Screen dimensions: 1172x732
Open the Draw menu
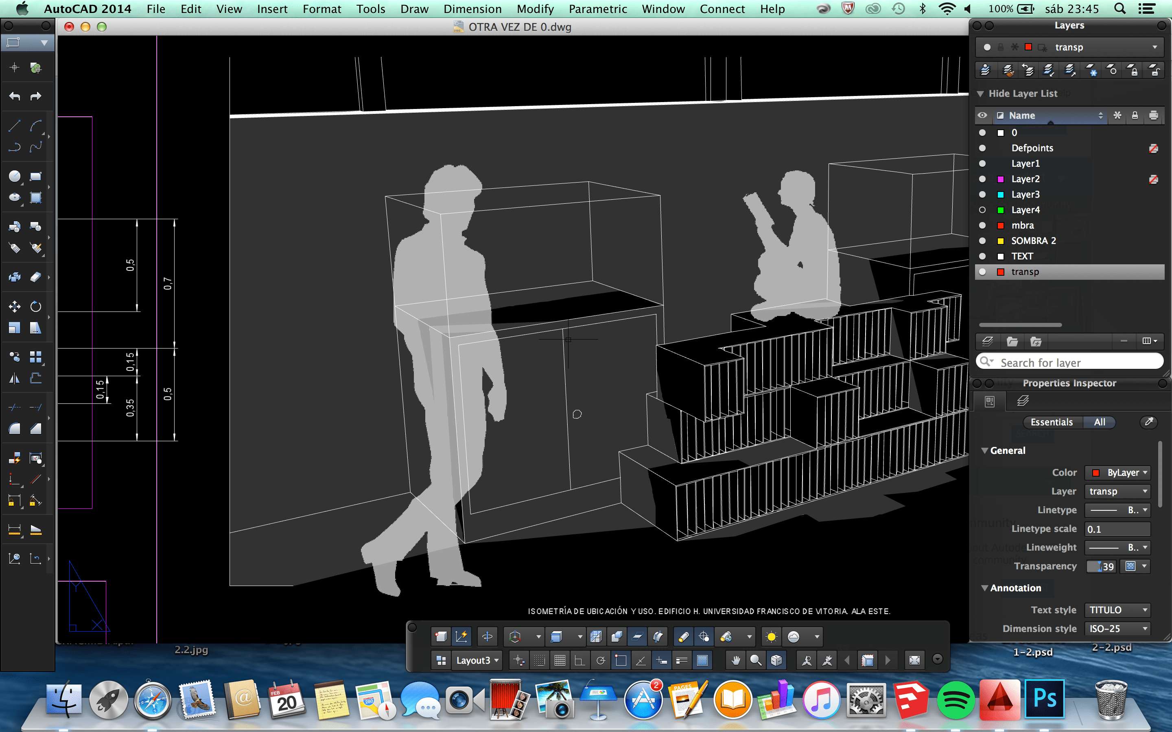point(414,9)
